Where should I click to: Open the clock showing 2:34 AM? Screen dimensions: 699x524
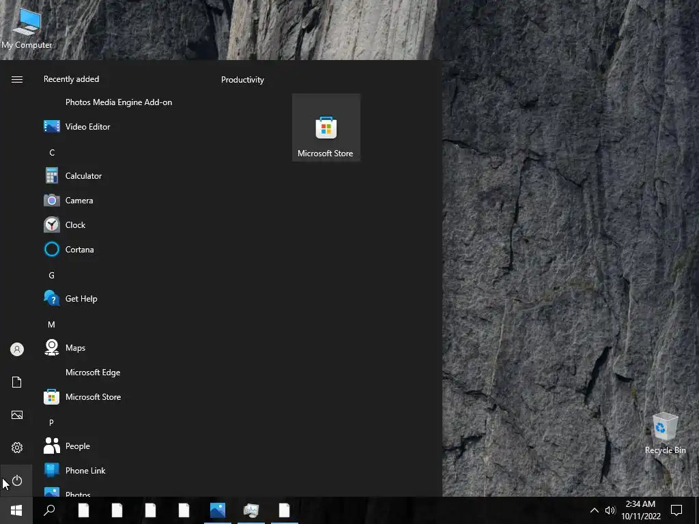(640, 510)
